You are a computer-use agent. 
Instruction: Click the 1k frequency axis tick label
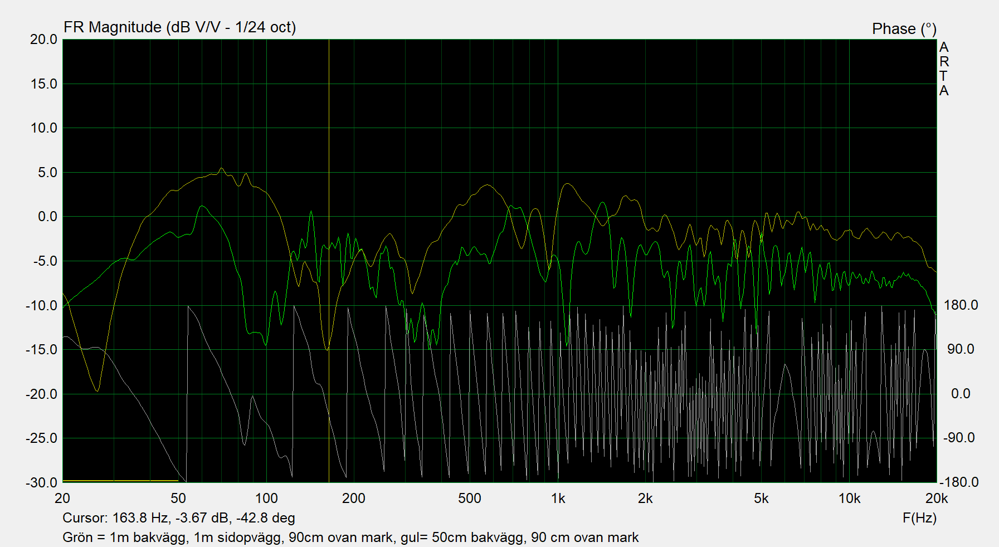pyautogui.click(x=558, y=499)
